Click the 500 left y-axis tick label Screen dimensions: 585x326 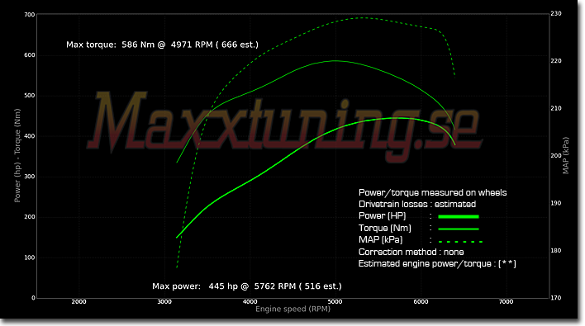coord(30,96)
